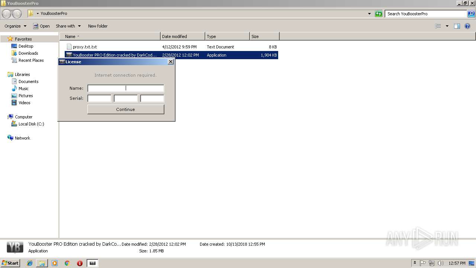Click the folder icon in address bar
Viewport: 476px width, 268px height.
point(30,14)
